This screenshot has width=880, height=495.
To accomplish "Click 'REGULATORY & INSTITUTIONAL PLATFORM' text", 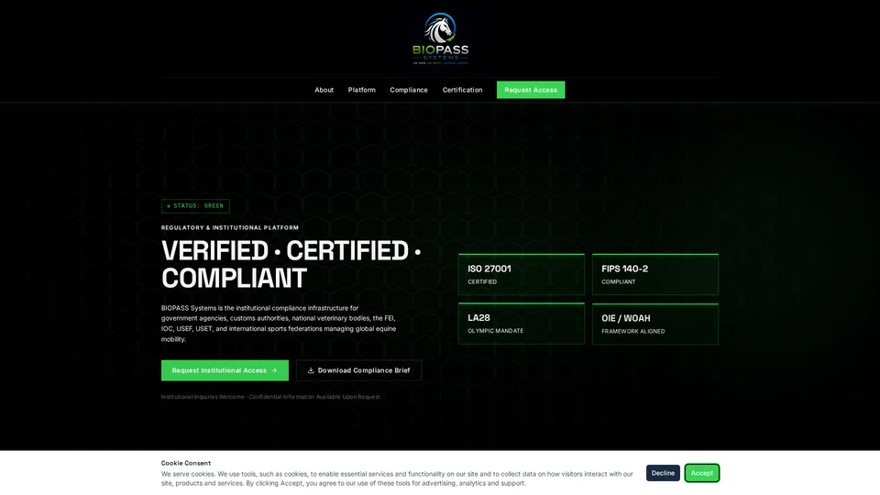I will pyautogui.click(x=230, y=228).
